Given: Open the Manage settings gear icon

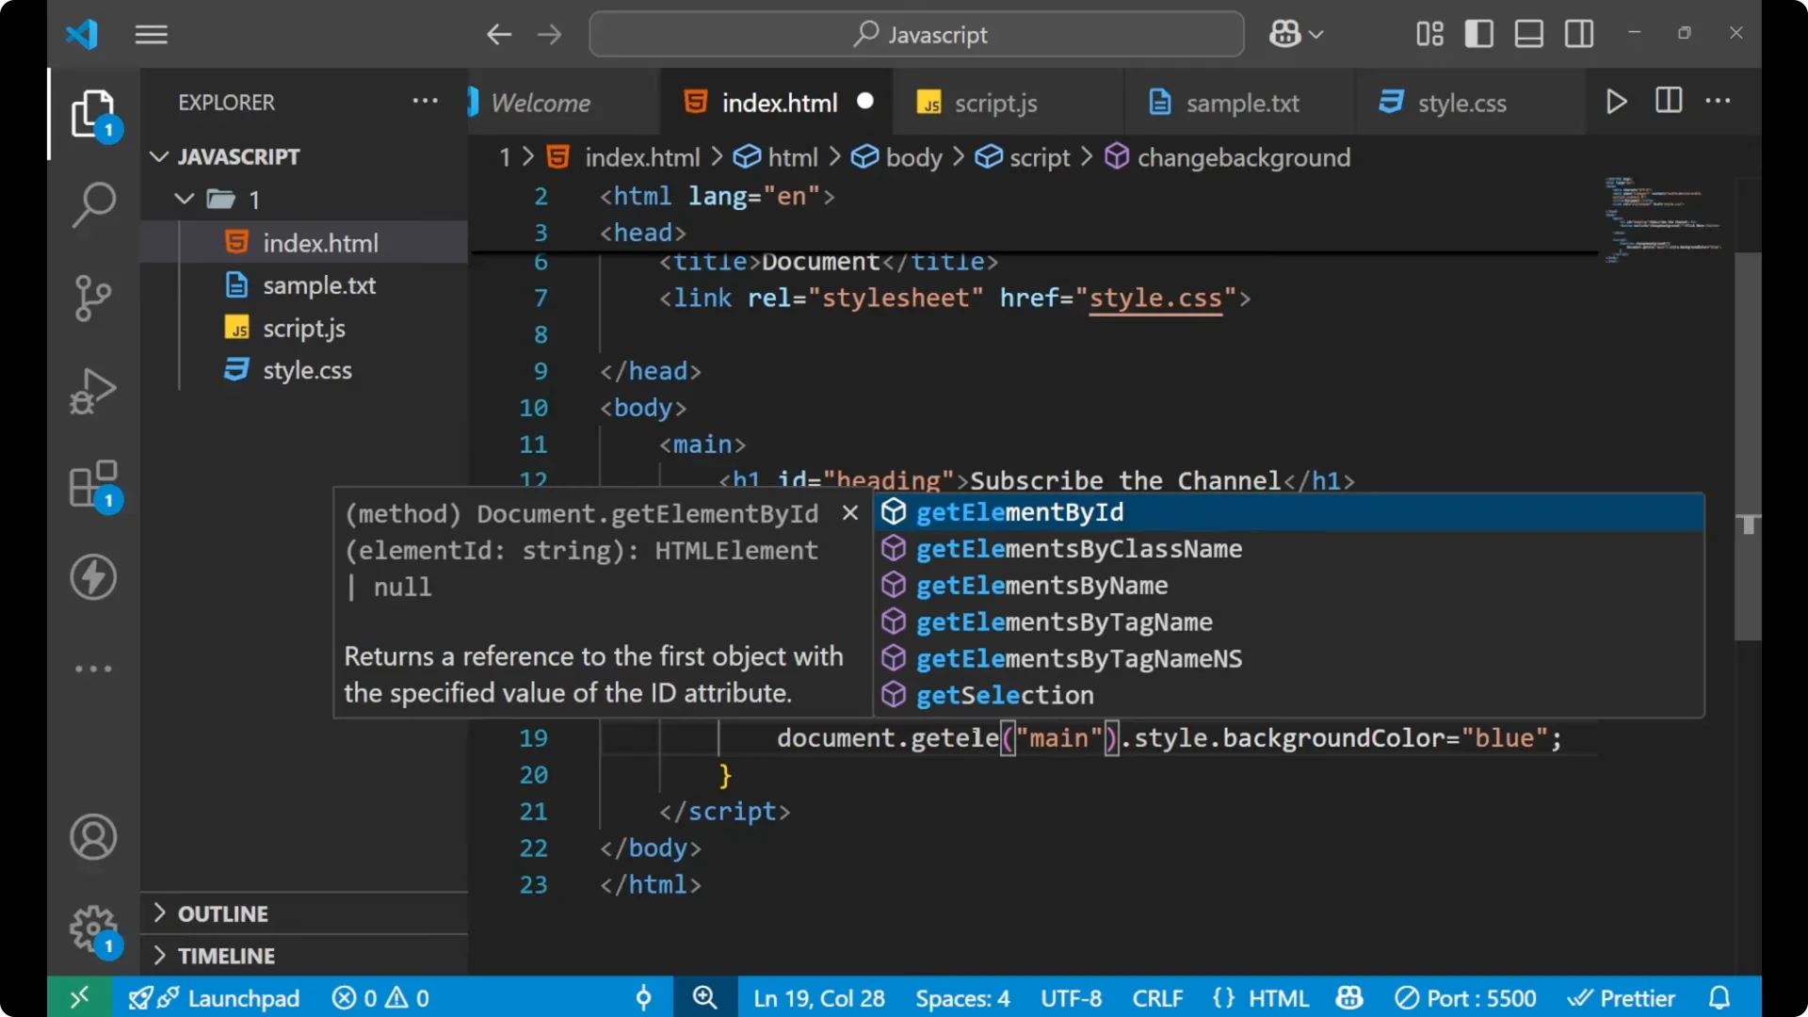Looking at the screenshot, I should pos(93,928).
